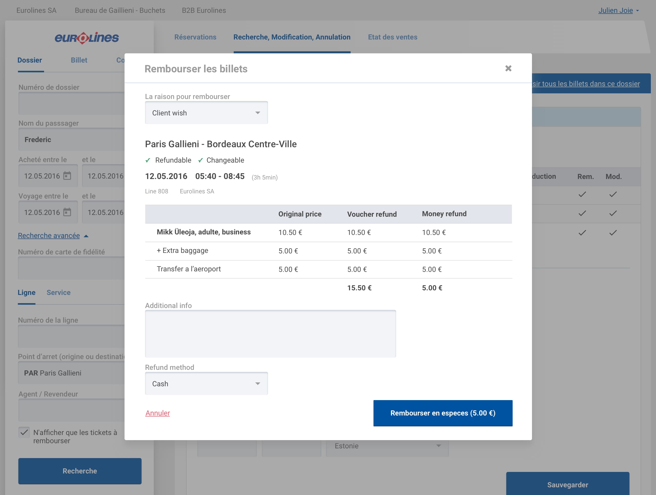The image size is (656, 495).
Task: Click Transfer a l'aeroport row label
Action: 189,269
